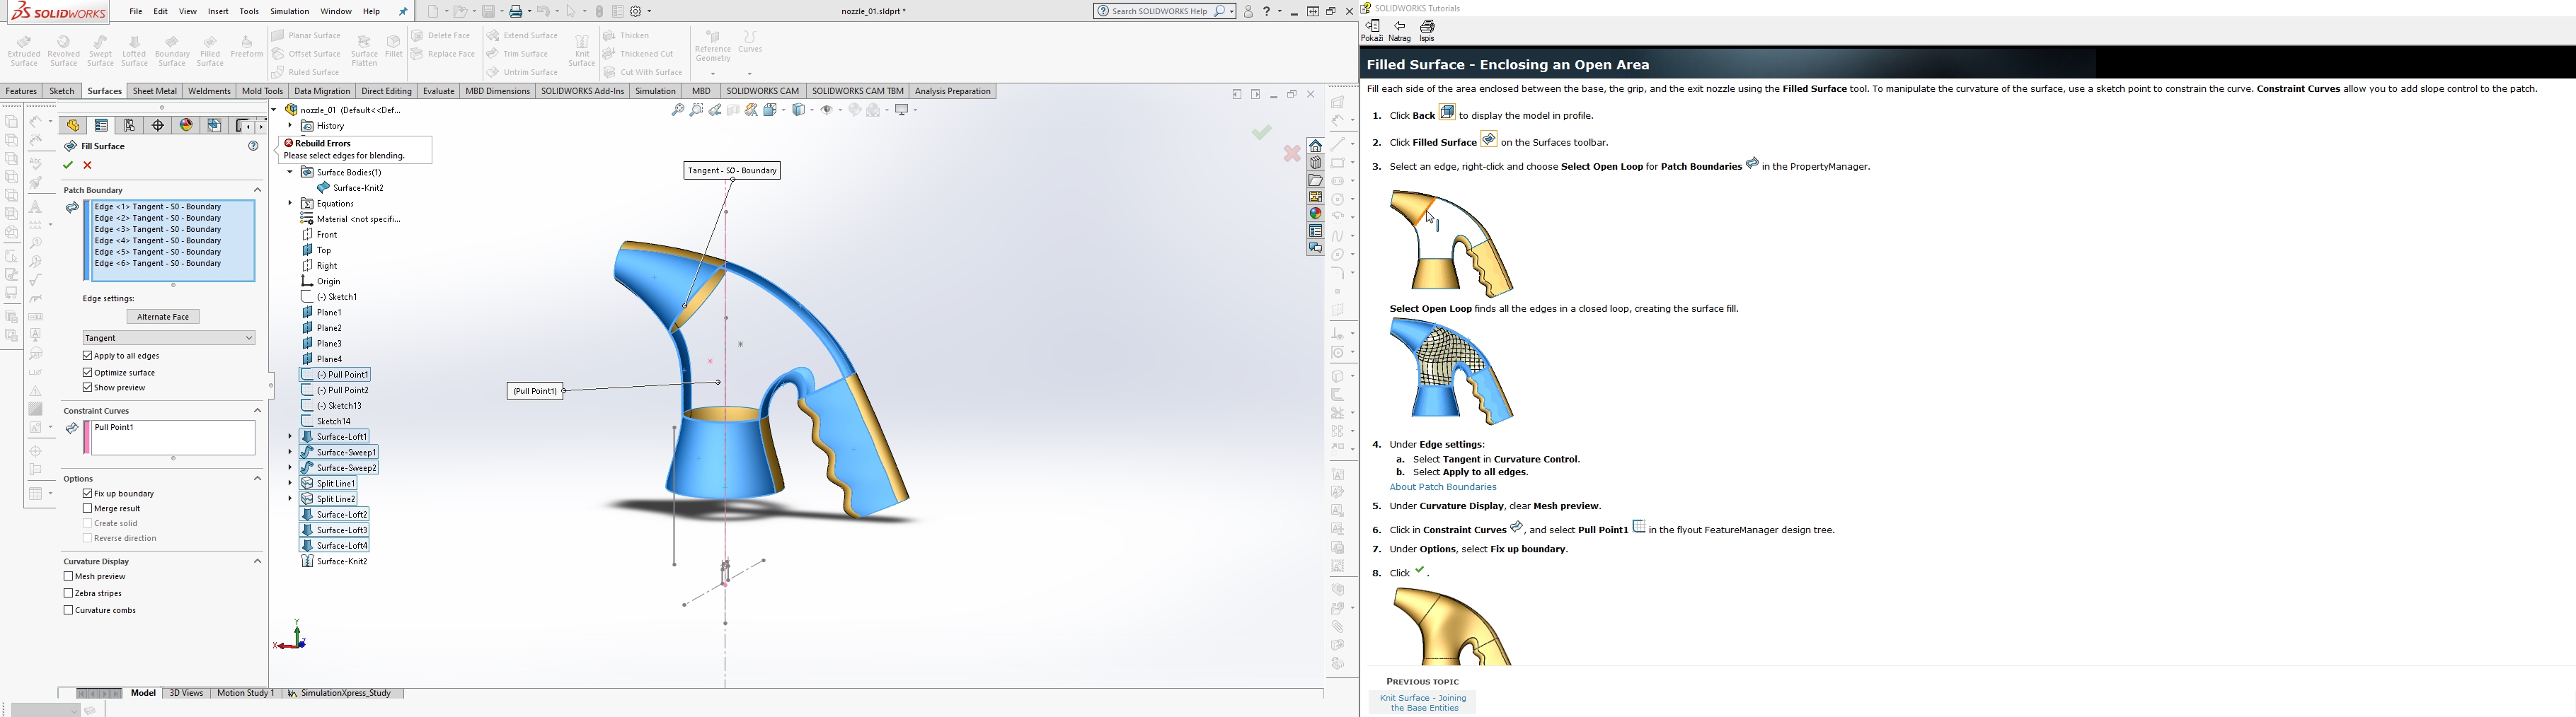This screenshot has width=2576, height=717.
Task: Open the Reference Geometry tool
Action: point(712,47)
